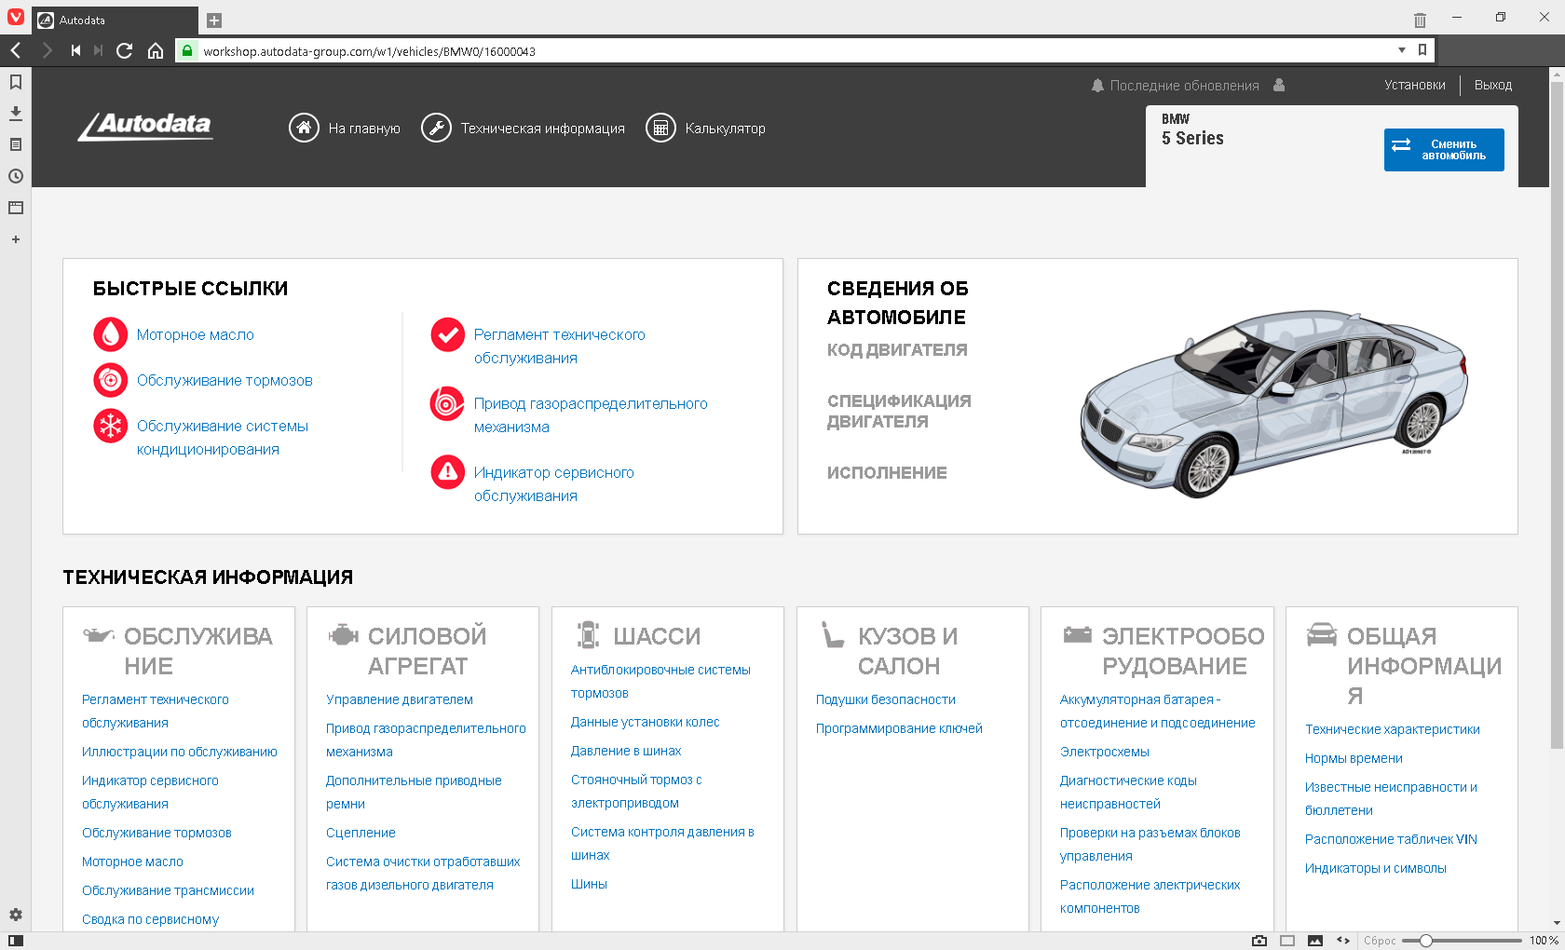The image size is (1565, 950).
Task: Open Расположение табличек VIN link
Action: 1391,839
